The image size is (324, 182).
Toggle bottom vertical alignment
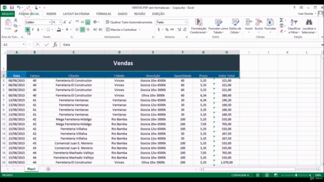(88, 22)
